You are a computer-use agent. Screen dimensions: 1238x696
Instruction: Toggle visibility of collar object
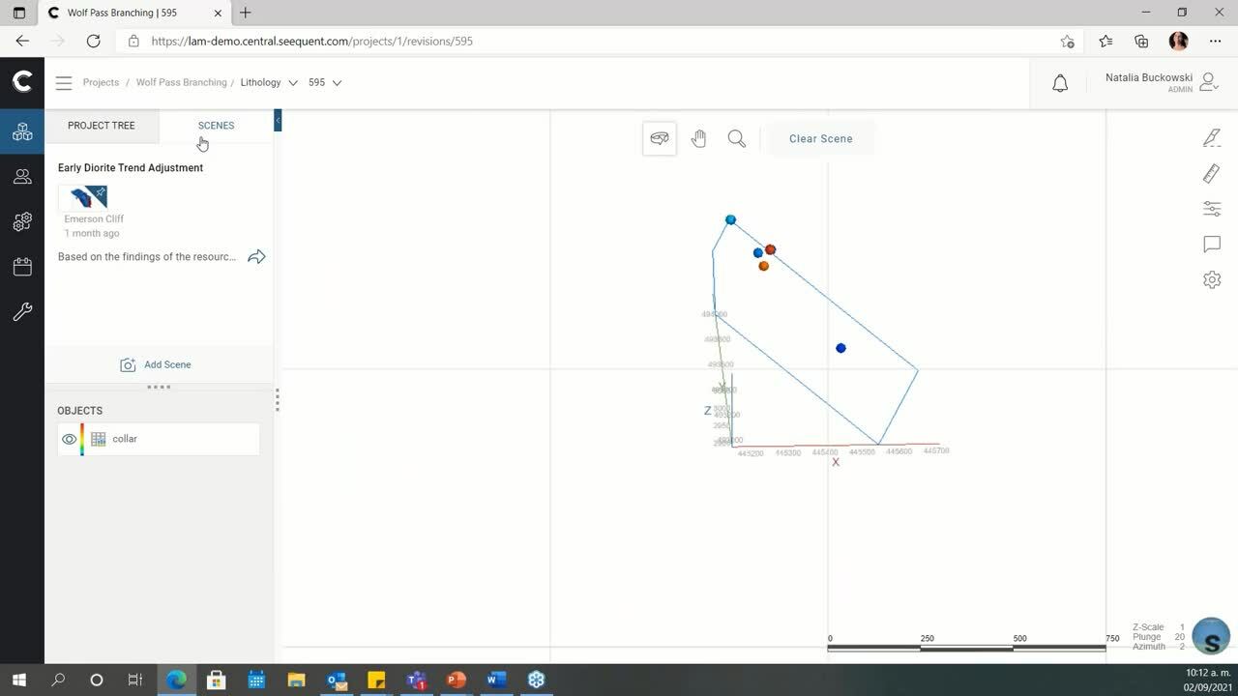69,439
